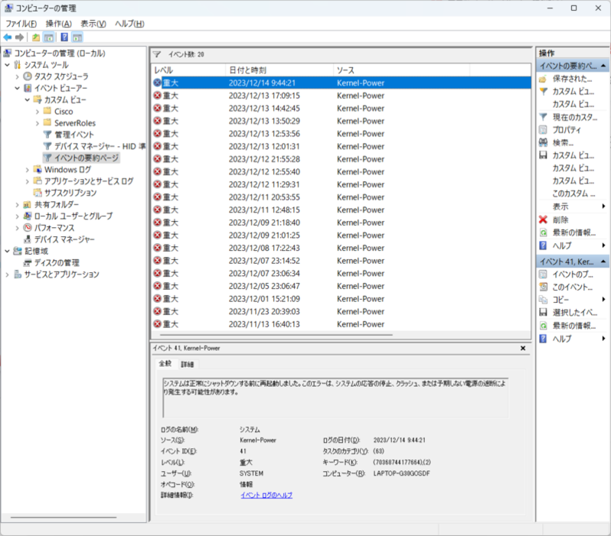Open デバイス マネージャー in the tree
The width and height of the screenshot is (611, 536).
click(x=64, y=239)
